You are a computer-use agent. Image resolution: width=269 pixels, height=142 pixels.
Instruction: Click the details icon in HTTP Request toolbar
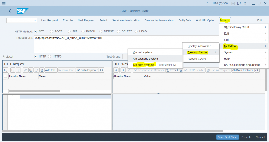6,70
